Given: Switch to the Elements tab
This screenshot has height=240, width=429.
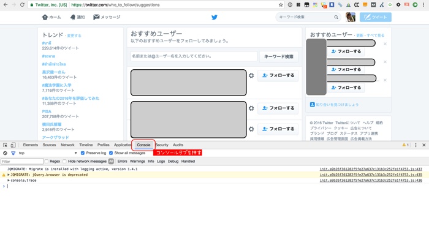Looking at the screenshot, I should coord(31,145).
